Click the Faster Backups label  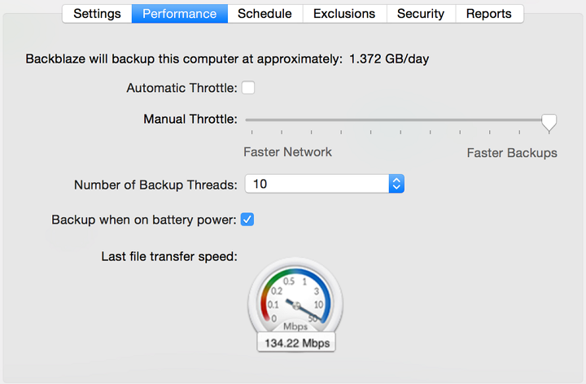tap(512, 153)
